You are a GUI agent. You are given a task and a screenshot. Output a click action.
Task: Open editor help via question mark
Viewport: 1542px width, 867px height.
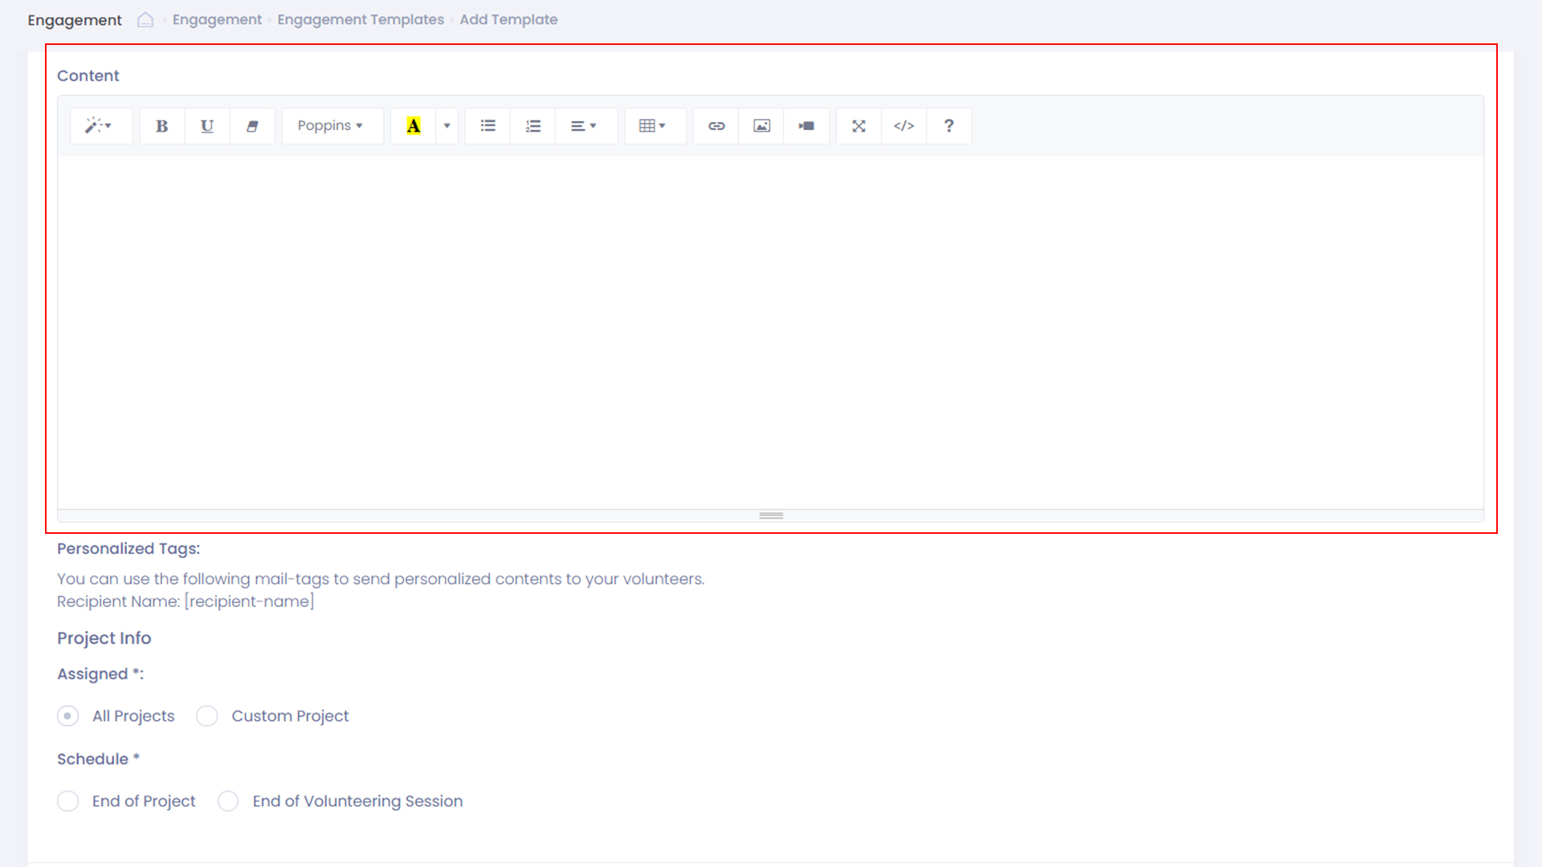point(948,126)
